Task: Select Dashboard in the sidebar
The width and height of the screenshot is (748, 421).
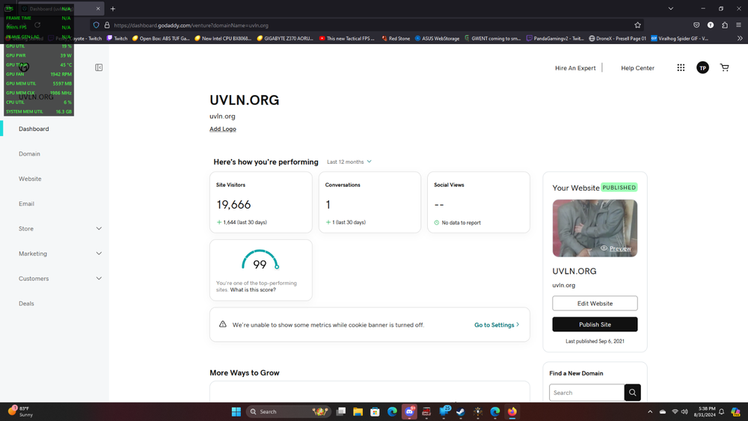Action: [x=34, y=129]
